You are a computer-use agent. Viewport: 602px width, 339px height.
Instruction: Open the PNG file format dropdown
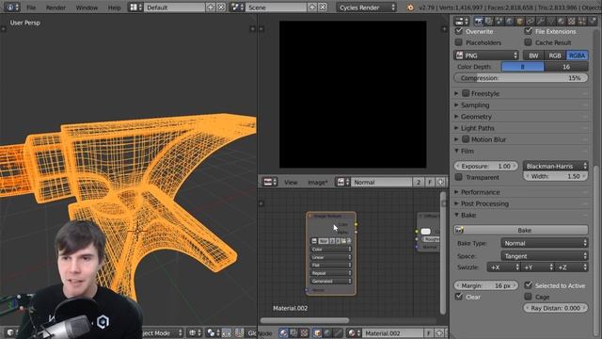486,56
